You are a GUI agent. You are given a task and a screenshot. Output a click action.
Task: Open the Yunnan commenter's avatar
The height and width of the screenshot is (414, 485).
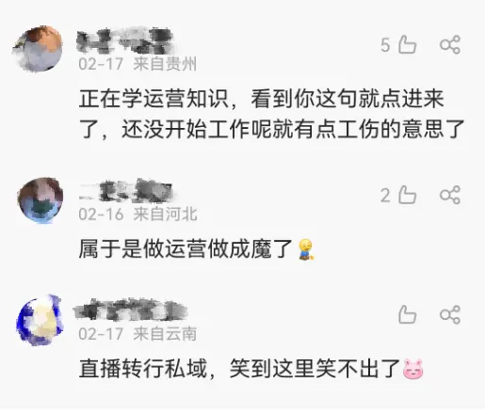tap(40, 320)
